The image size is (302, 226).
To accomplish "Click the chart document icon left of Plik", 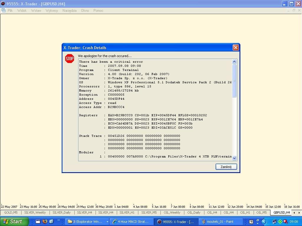I will coord(4,11).
